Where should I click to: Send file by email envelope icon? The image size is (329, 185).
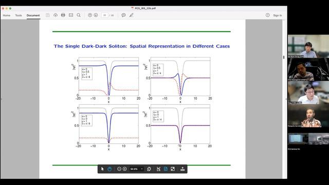click(71, 15)
